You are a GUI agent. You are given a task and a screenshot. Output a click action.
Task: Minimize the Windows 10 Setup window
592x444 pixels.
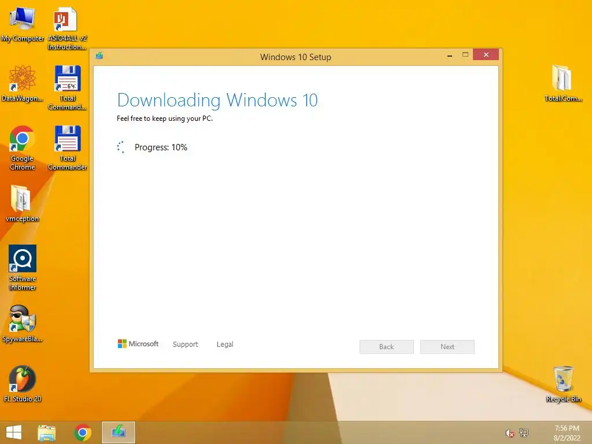450,55
